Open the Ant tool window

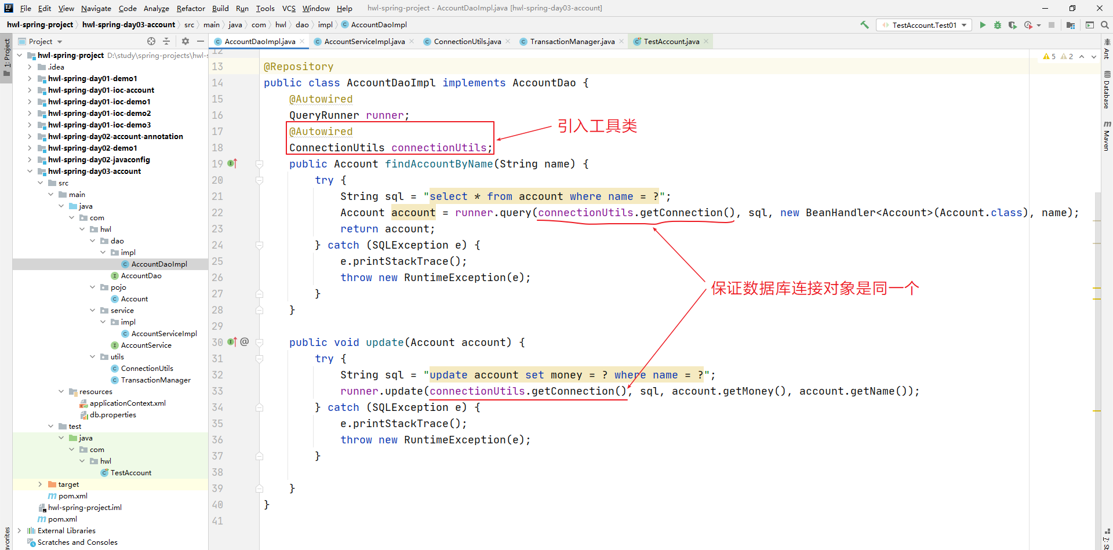(x=1107, y=49)
